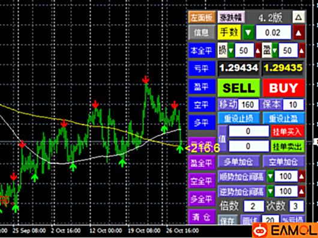This screenshot has width=318, height=238.
Task: Lower 顺势加仓间隔 value with down arrow
Action: click(x=271, y=177)
